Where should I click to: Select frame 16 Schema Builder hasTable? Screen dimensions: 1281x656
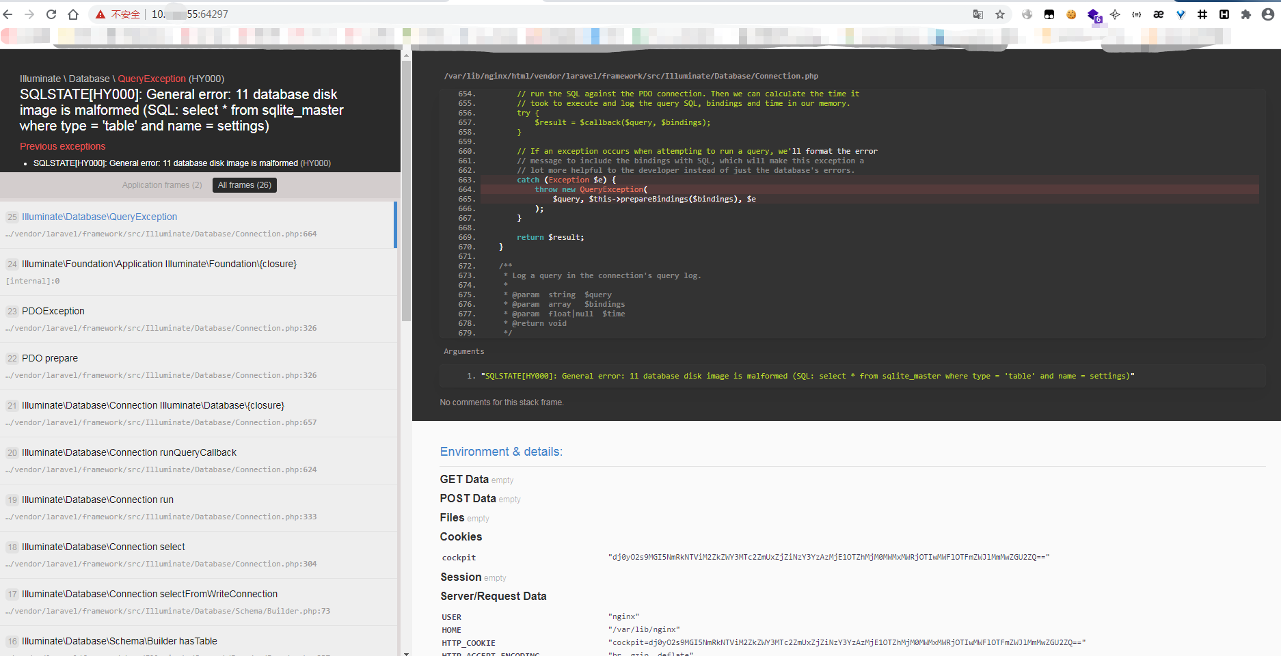click(198, 642)
